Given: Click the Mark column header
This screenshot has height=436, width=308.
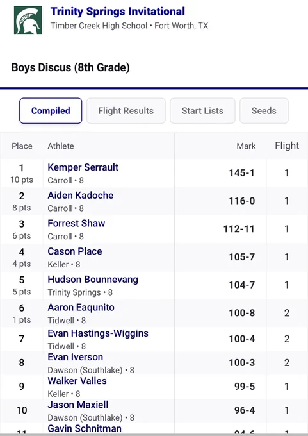Looking at the screenshot, I should [246, 146].
